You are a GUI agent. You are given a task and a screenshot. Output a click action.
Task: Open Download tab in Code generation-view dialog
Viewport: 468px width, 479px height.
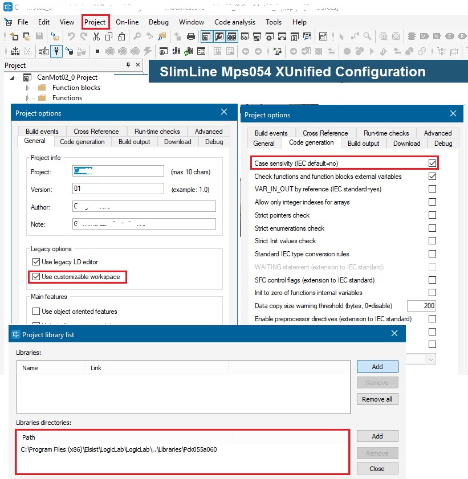(406, 144)
